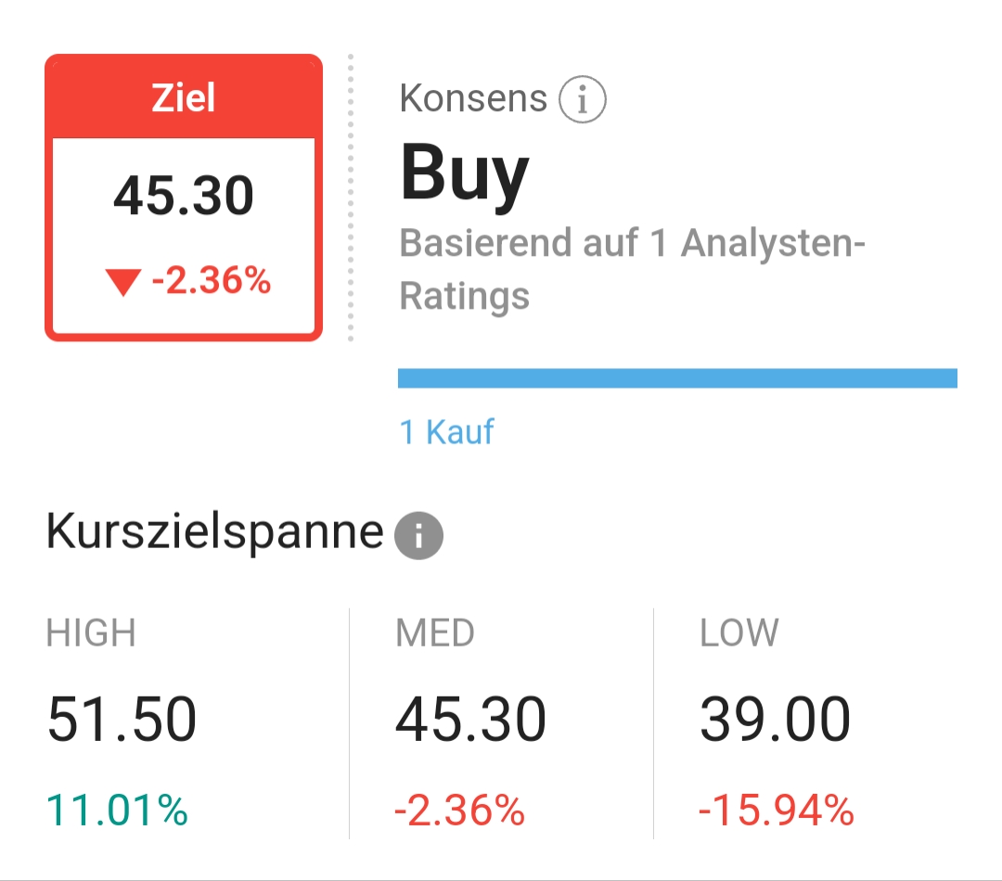Click the red -15.94% downside figure
1002x881 pixels.
tap(777, 811)
